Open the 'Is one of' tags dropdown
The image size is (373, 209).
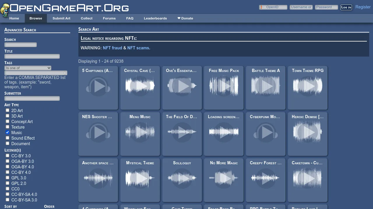click(x=28, y=68)
